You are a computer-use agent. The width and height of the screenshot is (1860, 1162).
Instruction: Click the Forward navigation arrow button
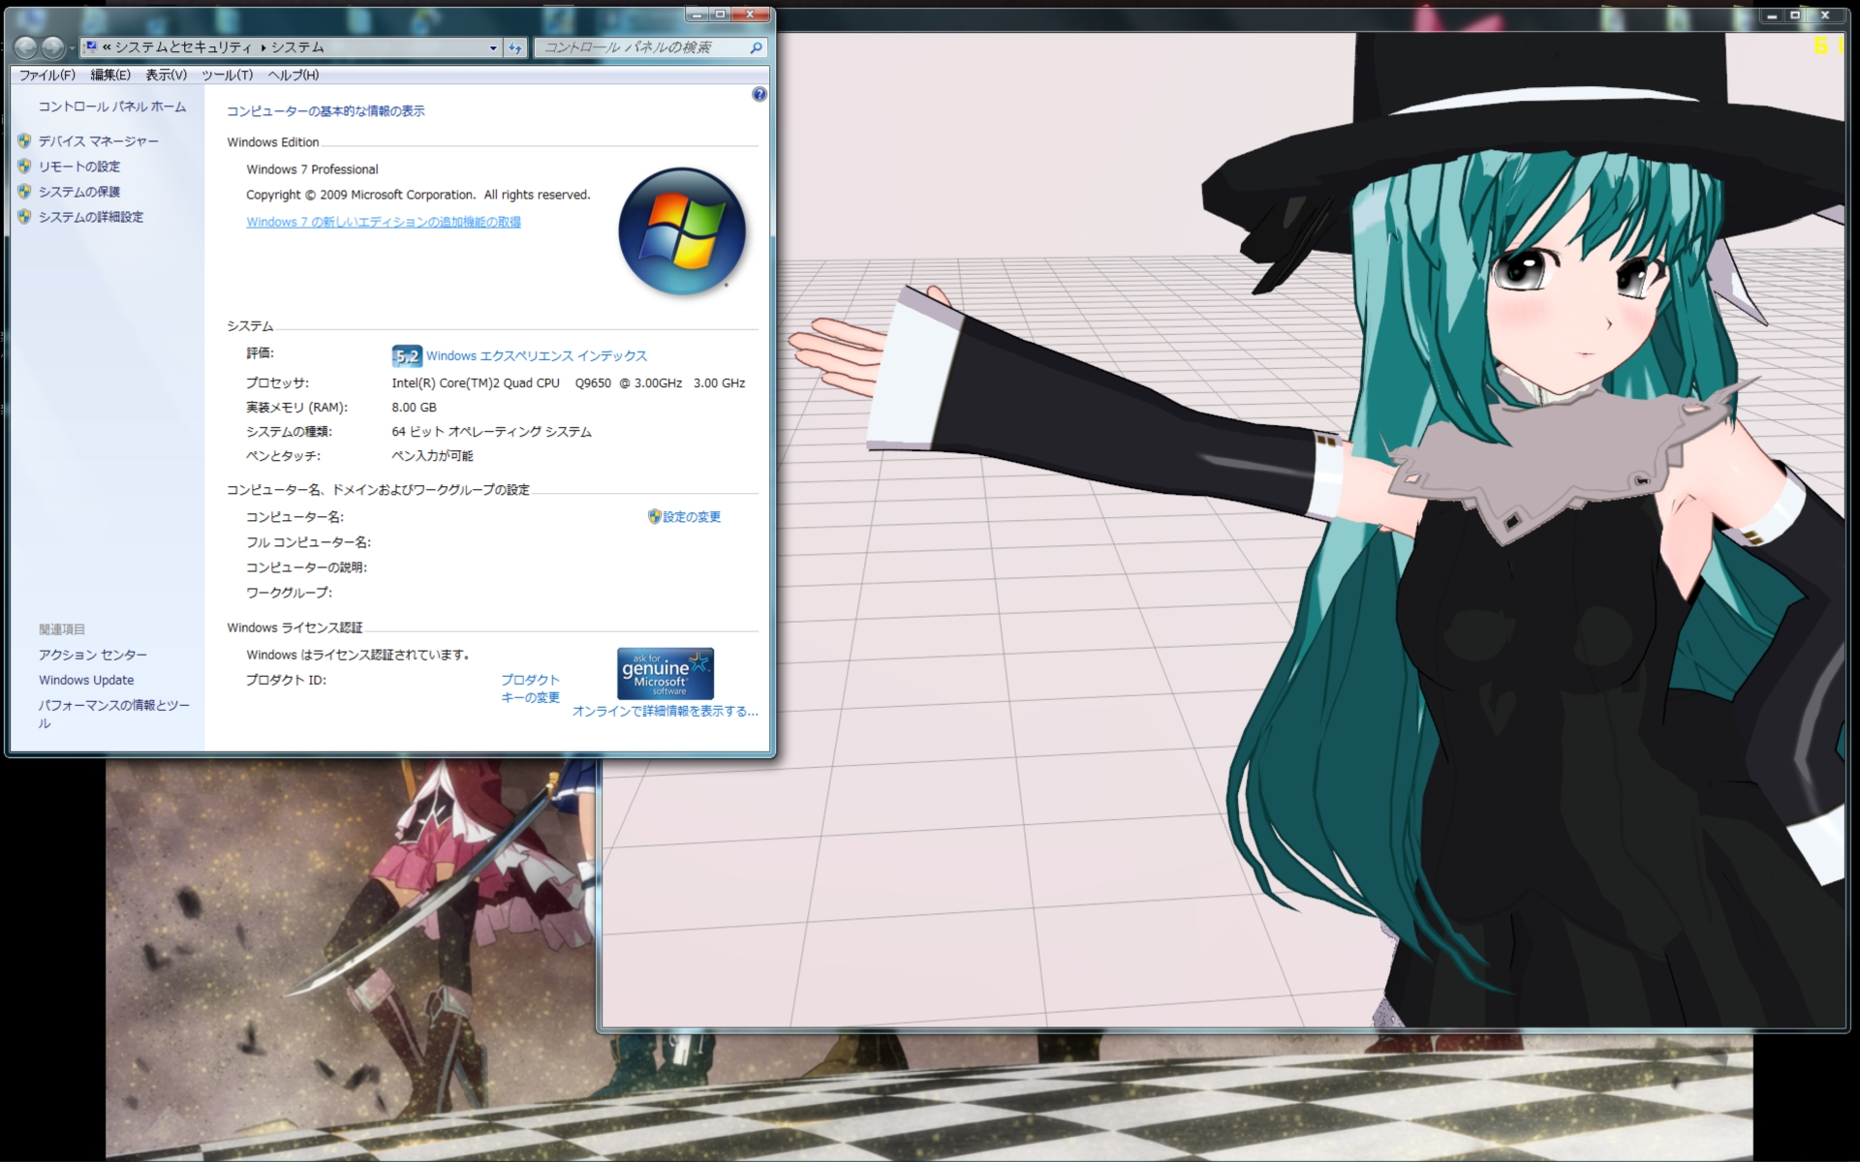(53, 47)
